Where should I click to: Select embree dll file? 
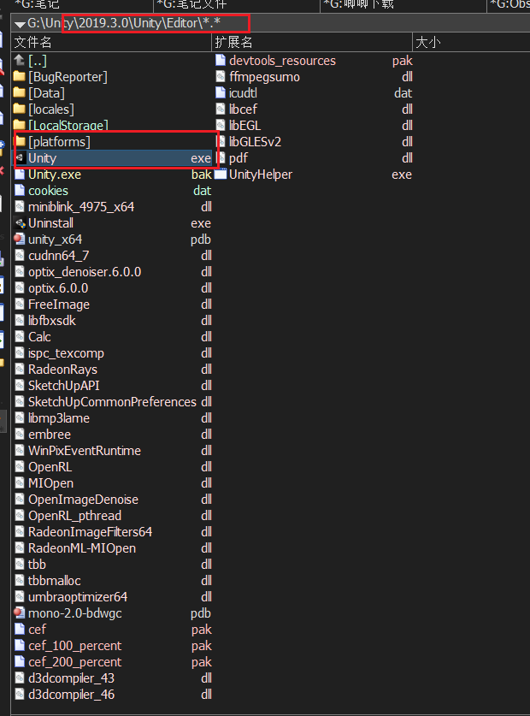(113, 435)
